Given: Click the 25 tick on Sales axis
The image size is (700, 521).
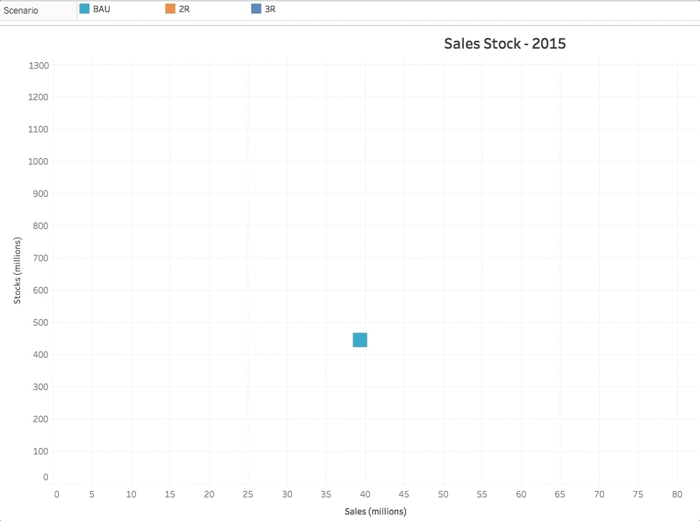Looking at the screenshot, I should 248,495.
